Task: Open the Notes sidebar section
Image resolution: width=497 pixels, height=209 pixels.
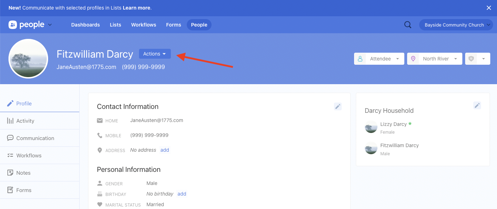Action: pyautogui.click(x=23, y=173)
